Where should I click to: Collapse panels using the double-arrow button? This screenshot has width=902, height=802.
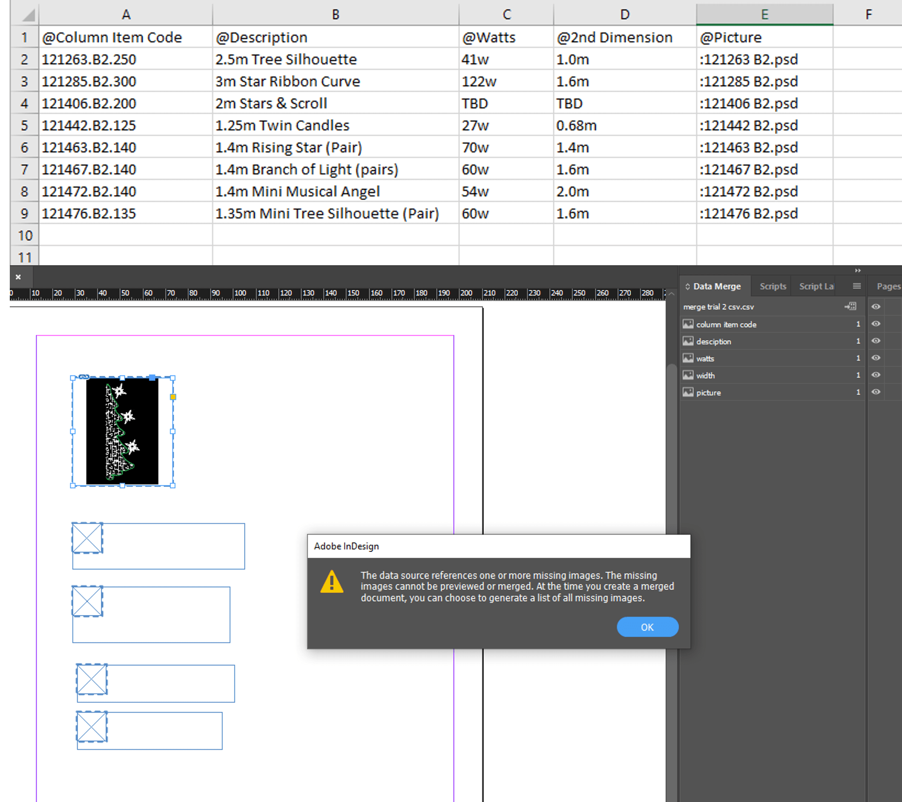point(857,270)
